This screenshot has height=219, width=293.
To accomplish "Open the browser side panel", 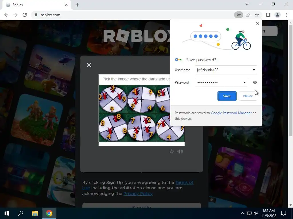I will point(268,15).
